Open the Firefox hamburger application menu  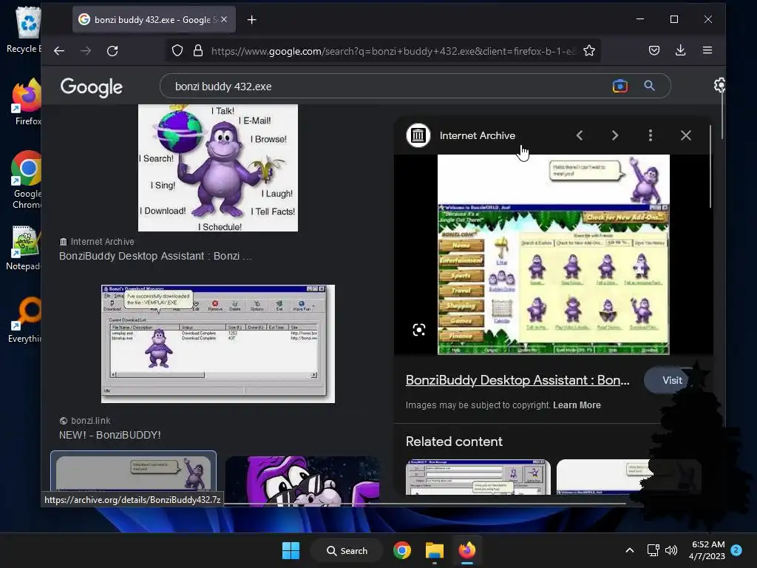pos(707,50)
